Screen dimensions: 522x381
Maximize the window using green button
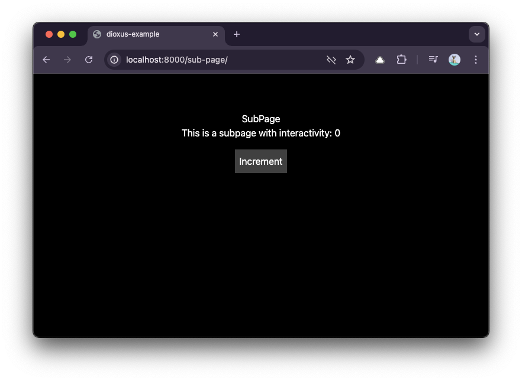[73, 34]
